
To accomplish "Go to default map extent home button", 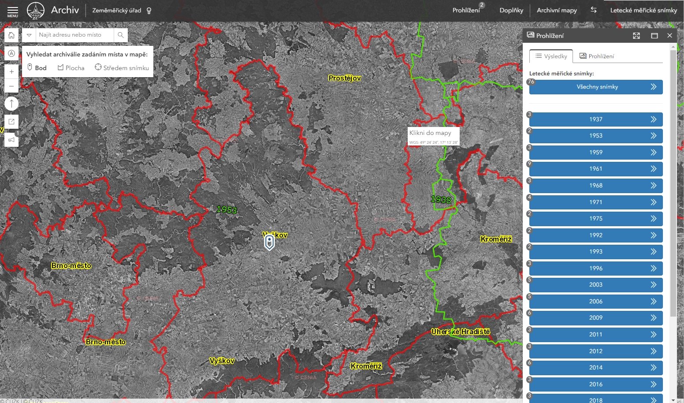I will click(11, 35).
